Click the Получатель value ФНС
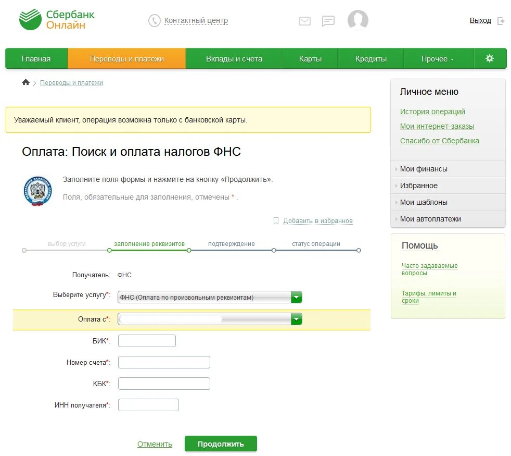The width and height of the screenshot is (511, 456). click(124, 275)
